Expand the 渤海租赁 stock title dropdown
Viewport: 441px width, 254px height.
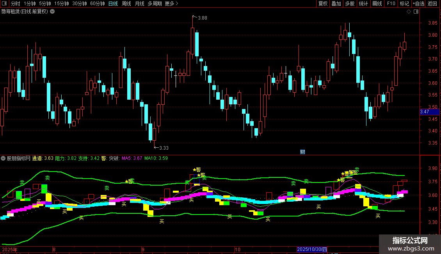[x=52, y=12]
